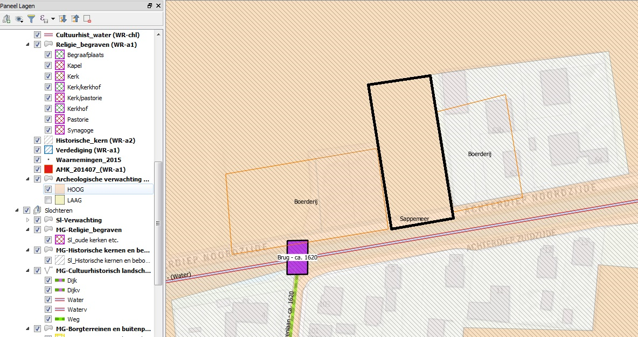638x337 pixels.
Task: Click the Collapse All layers icon
Action: [75, 19]
